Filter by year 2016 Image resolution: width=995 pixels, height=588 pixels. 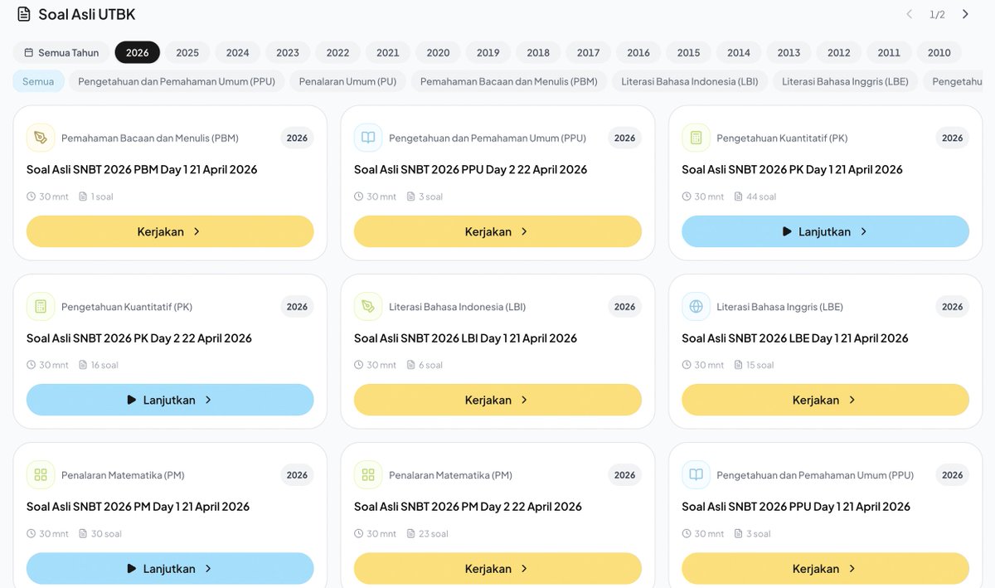click(x=638, y=52)
